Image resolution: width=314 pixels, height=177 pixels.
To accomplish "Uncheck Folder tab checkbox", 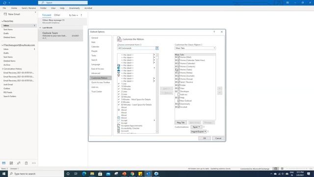I will coord(179,85).
